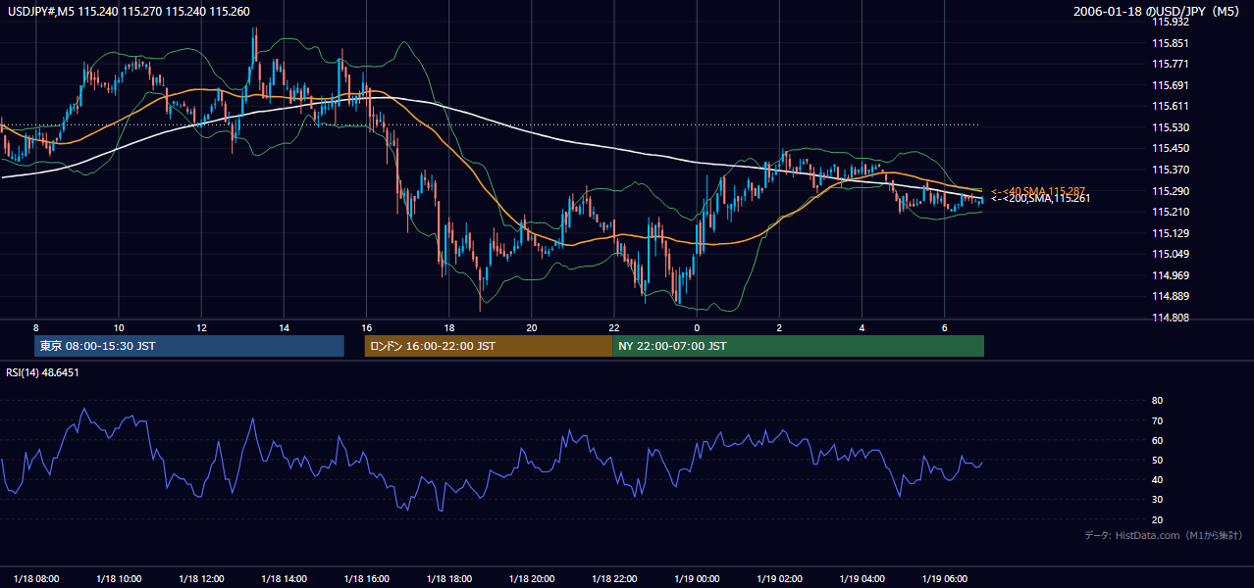Click hour tick 4 below the price chart
Viewport: 1254px width, 588px height.
(x=862, y=327)
